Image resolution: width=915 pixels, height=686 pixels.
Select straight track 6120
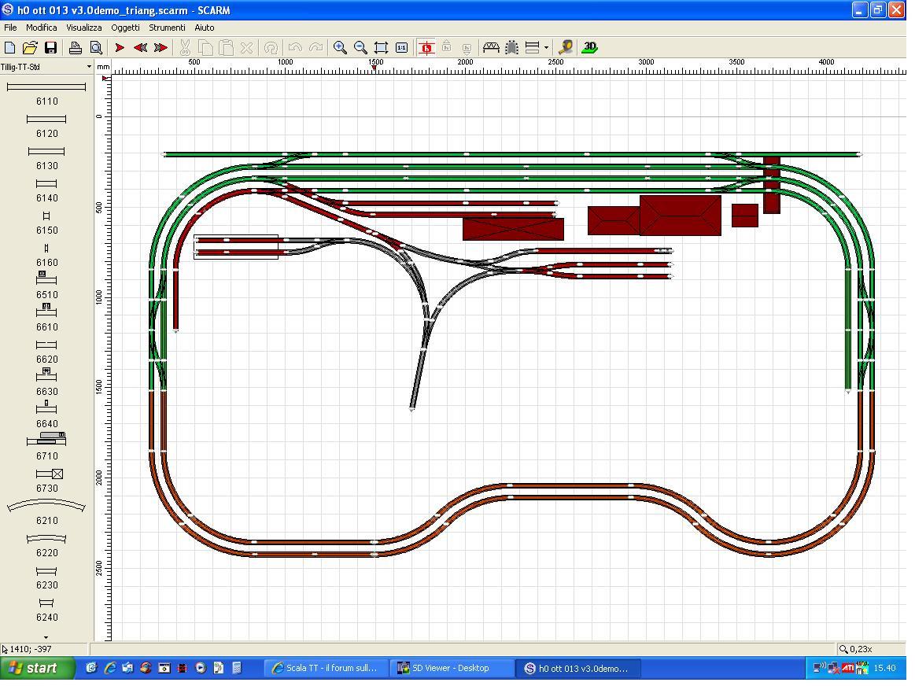tap(46, 125)
